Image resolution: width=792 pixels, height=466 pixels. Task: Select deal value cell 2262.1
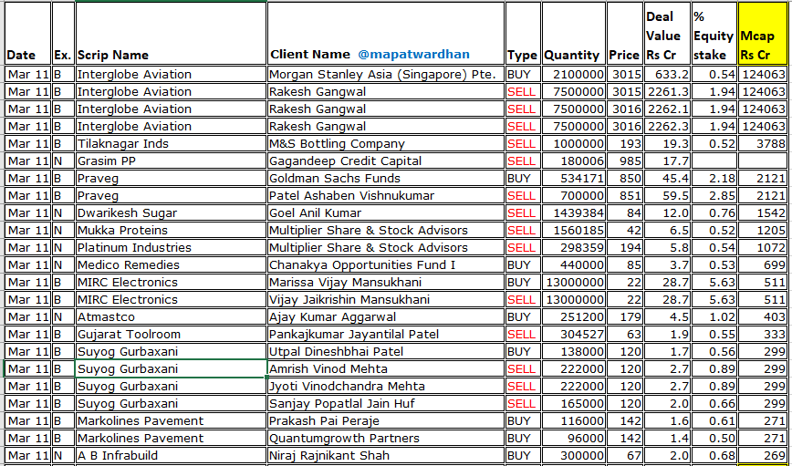pyautogui.click(x=667, y=109)
